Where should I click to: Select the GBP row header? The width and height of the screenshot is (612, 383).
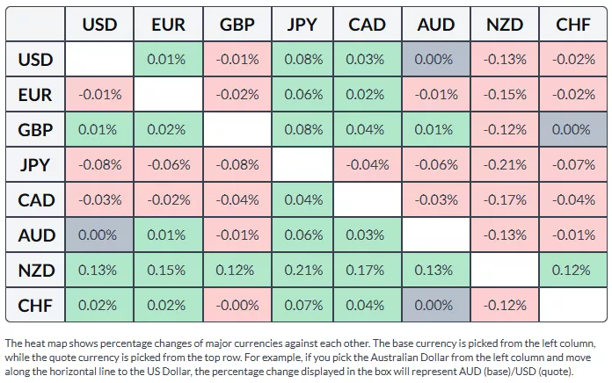tap(36, 130)
